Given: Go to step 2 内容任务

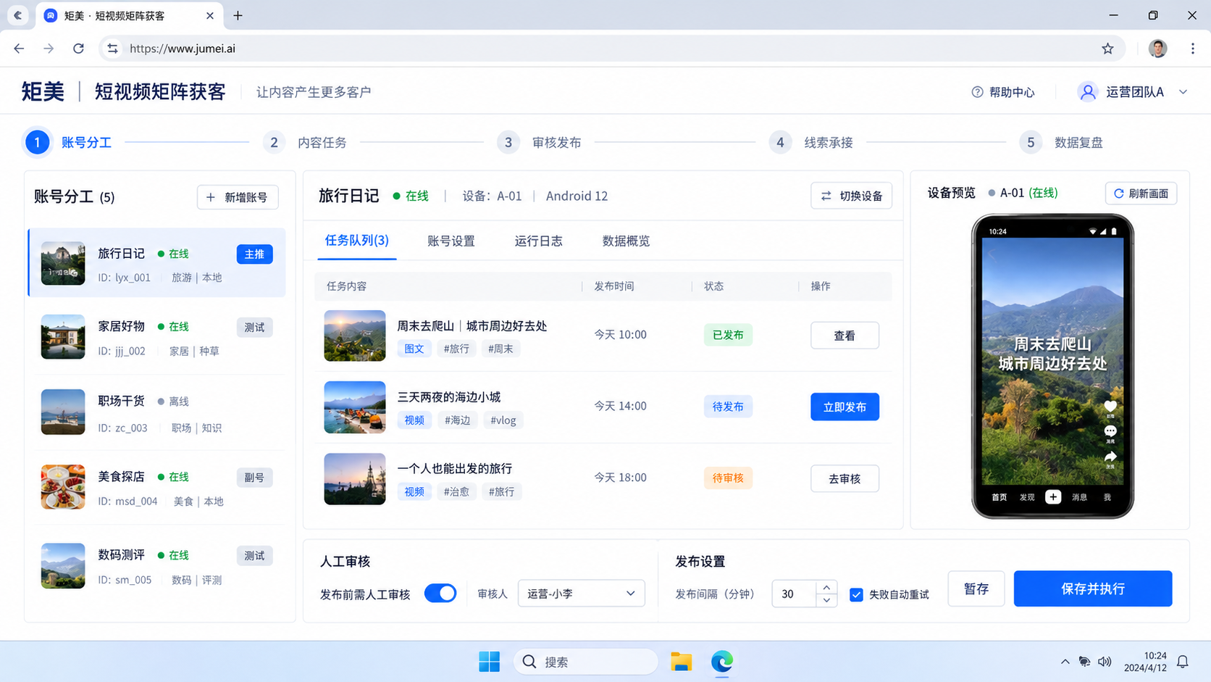Looking at the screenshot, I should [x=305, y=143].
